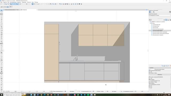Click the Windows taskbar search box
This screenshot has height=96, width=171.
[13, 95]
